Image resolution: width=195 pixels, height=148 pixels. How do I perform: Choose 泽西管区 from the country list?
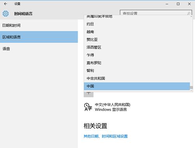click(x=137, y=47)
